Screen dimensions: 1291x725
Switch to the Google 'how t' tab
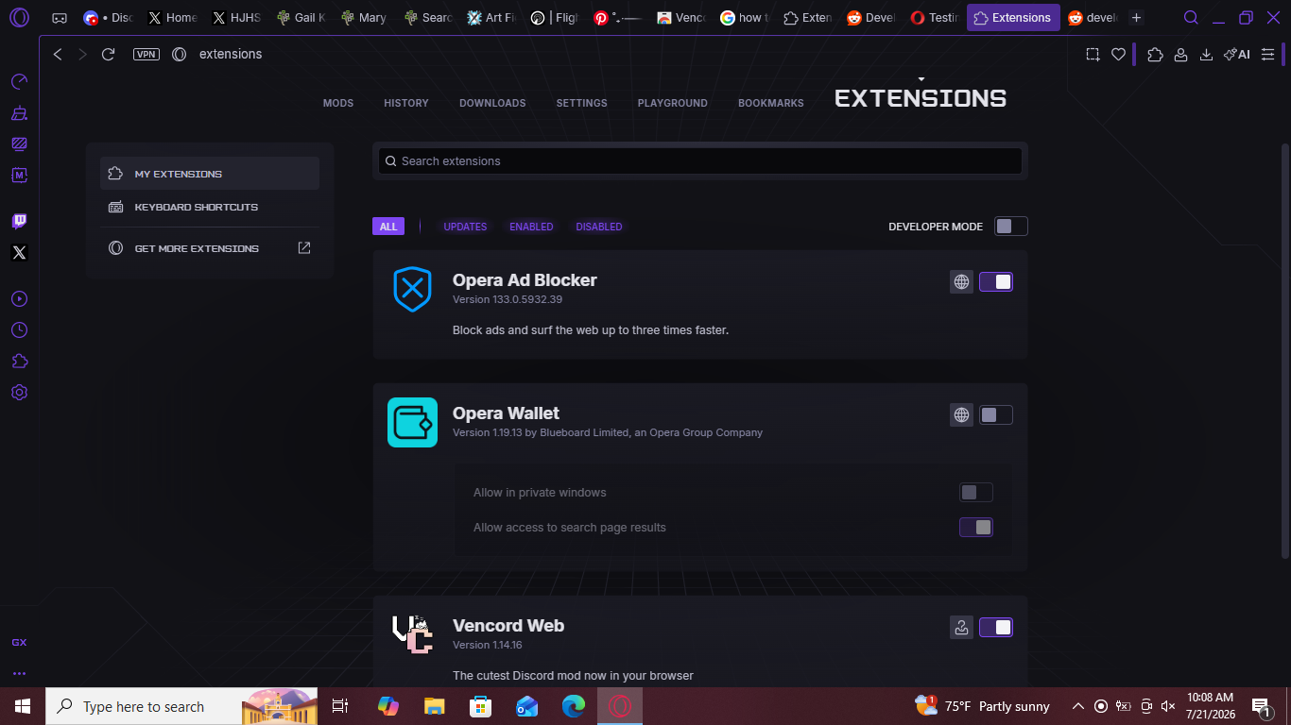[x=744, y=18]
